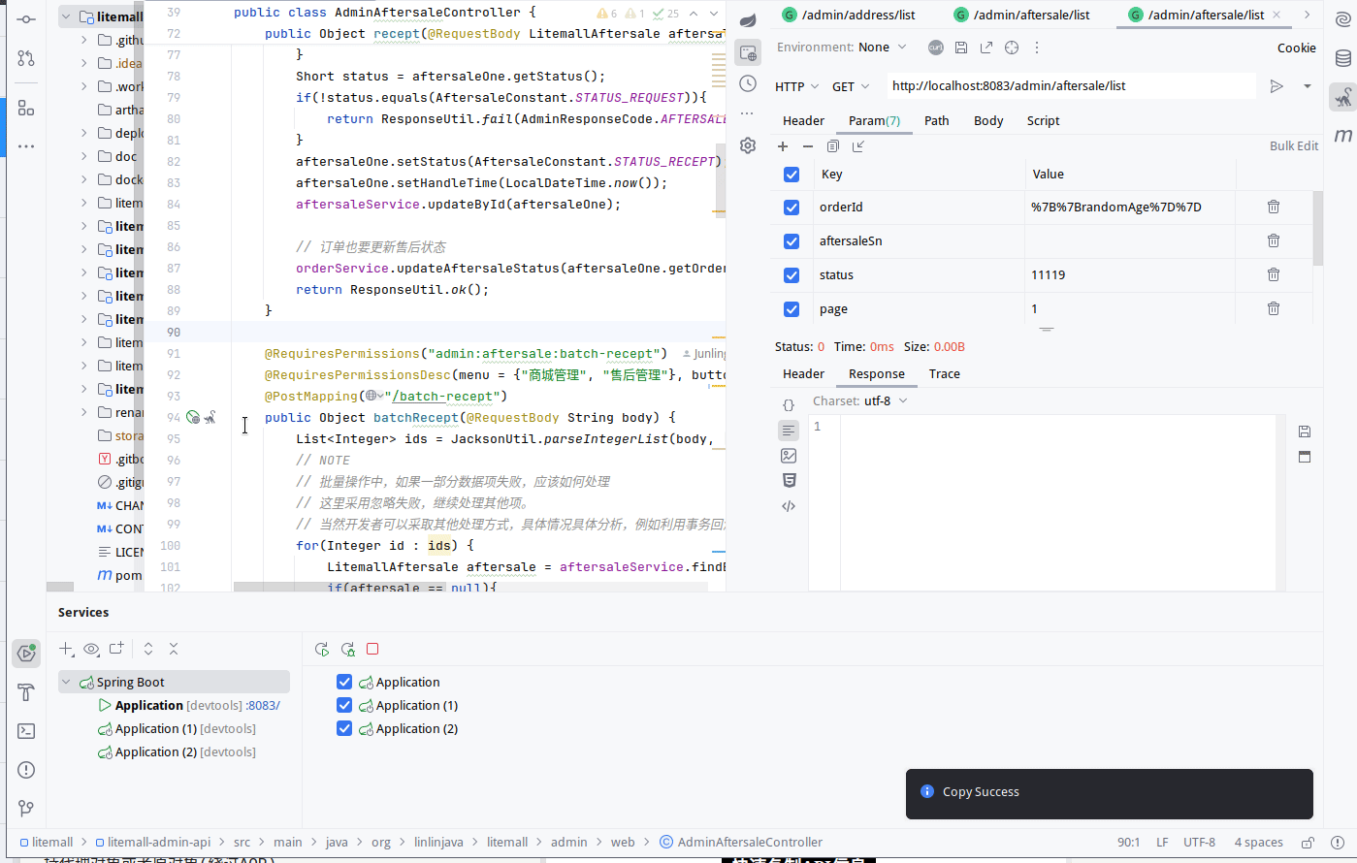This screenshot has height=863, width=1357.
Task: Toggle the Services view options eye icon
Action: 91,649
